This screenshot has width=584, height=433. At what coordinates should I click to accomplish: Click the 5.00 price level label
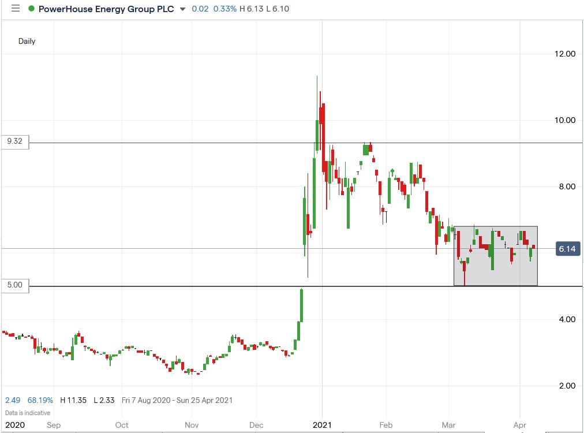14,285
